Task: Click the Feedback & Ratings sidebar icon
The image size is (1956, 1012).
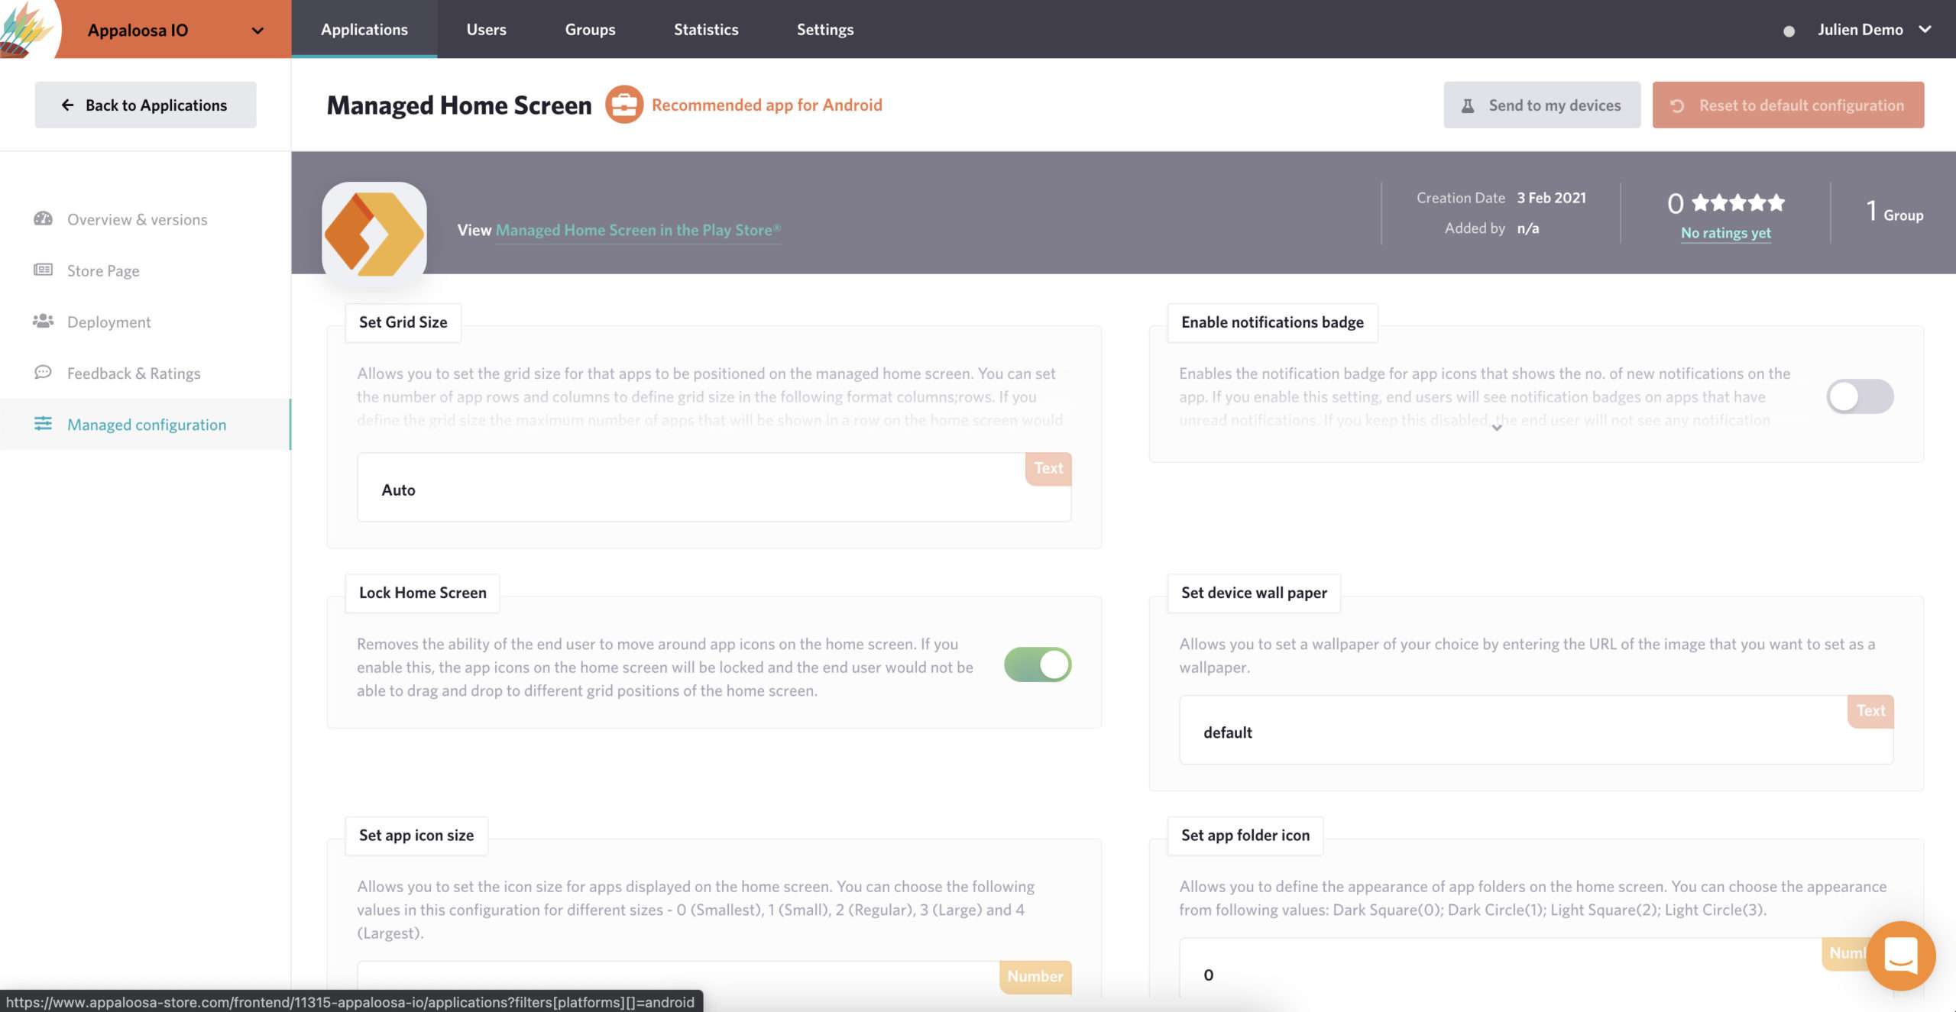Action: pos(43,372)
